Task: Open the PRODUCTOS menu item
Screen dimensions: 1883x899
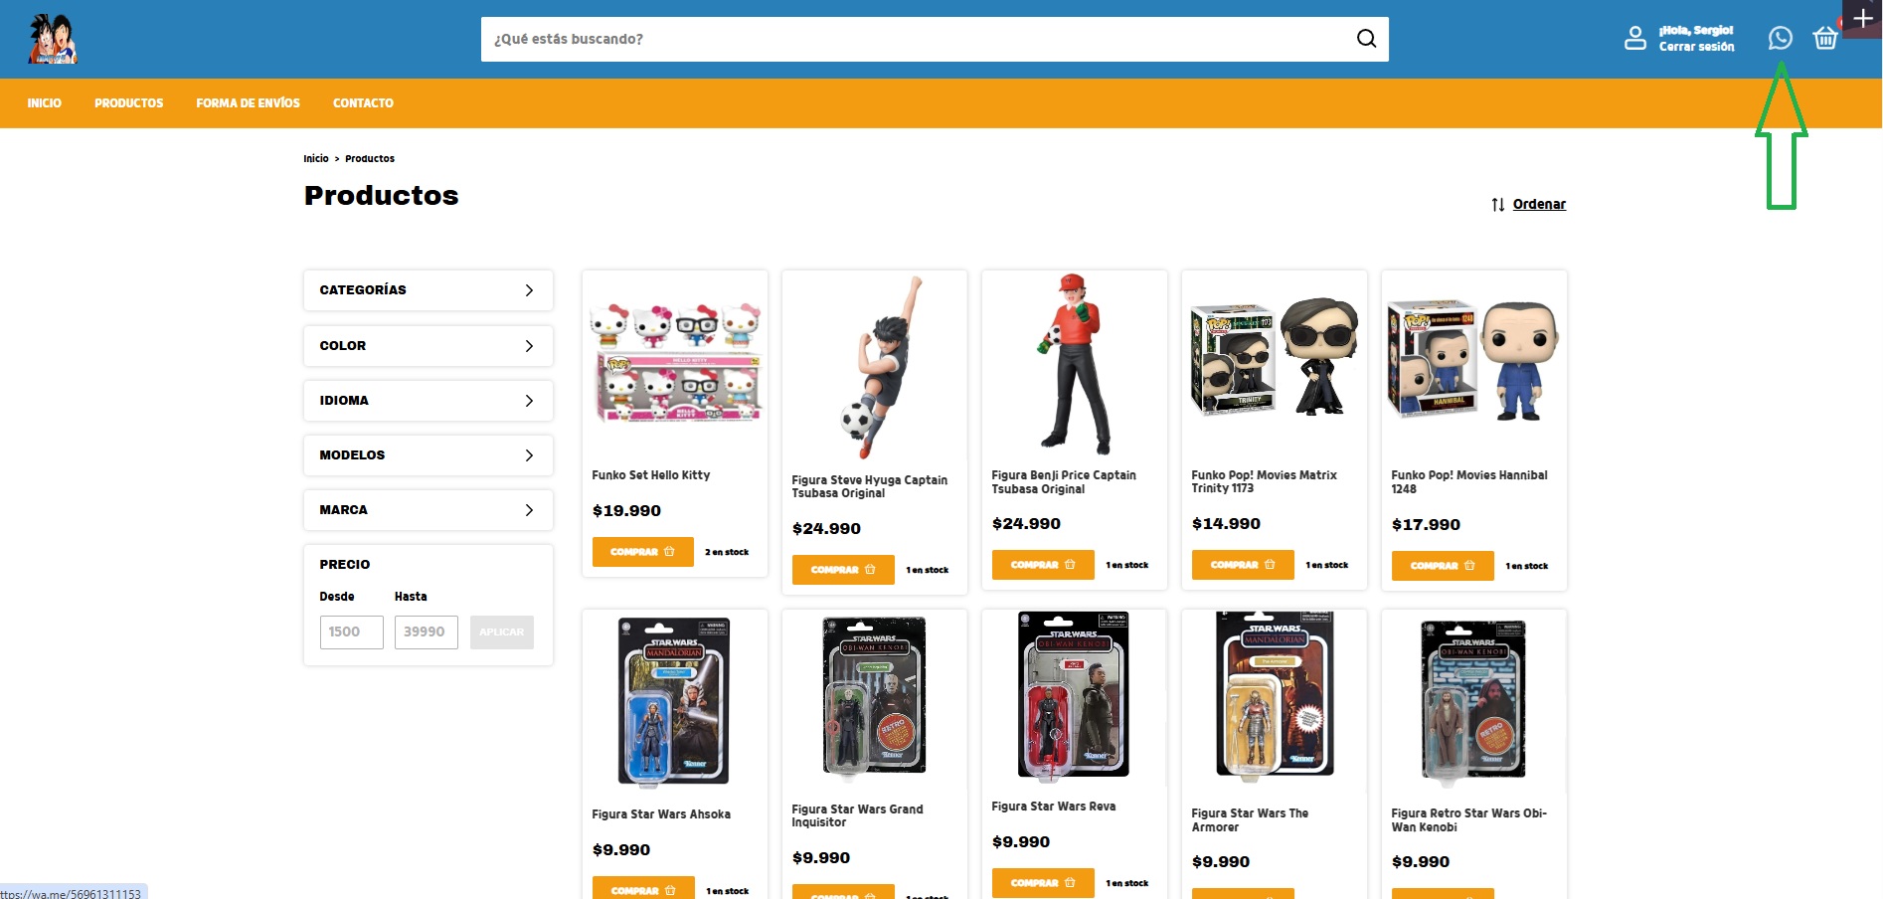Action: click(129, 103)
